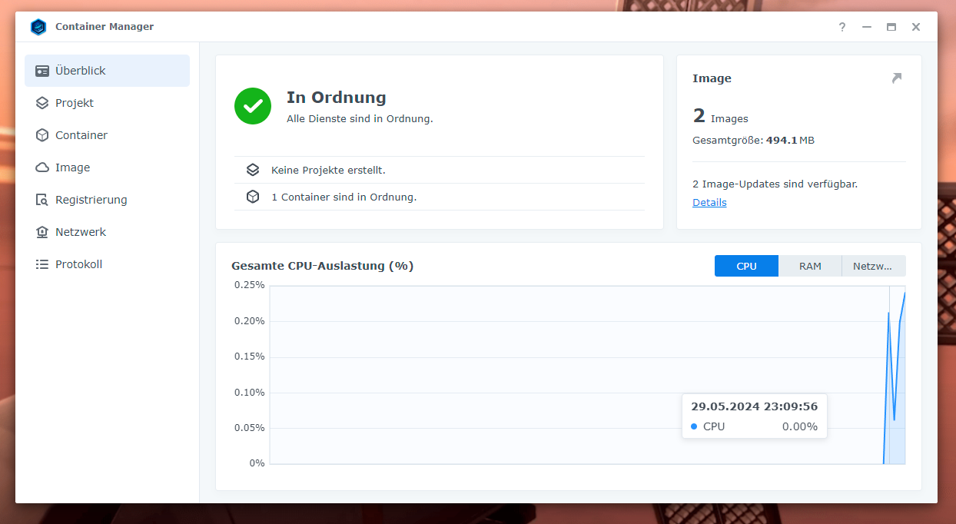Click the Container cube icon in sidebar

click(x=42, y=135)
